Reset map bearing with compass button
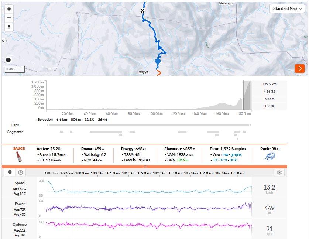Screen dimensions: 309x239 click(x=9, y=27)
